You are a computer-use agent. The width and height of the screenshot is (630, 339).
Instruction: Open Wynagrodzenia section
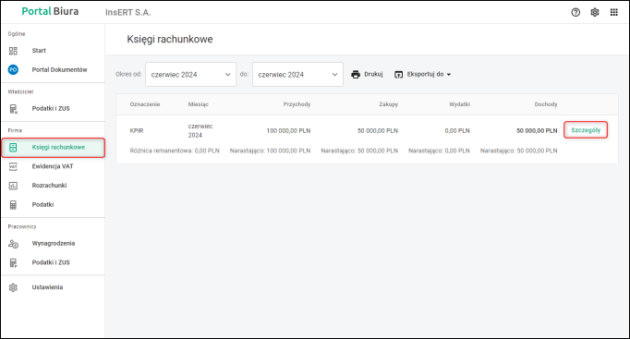tap(54, 244)
